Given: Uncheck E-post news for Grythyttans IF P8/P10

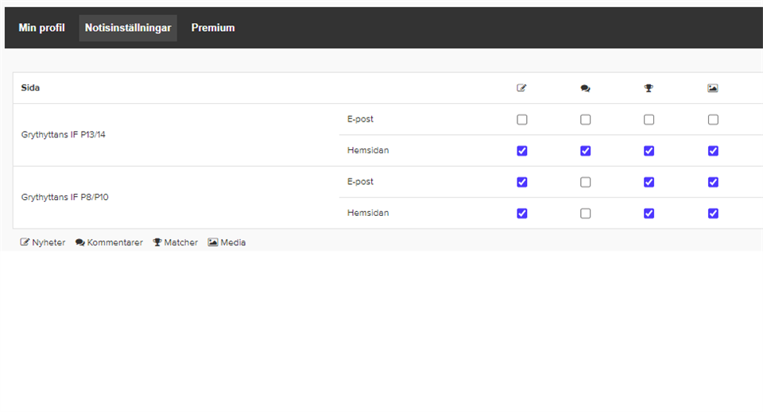Looking at the screenshot, I should tap(522, 182).
